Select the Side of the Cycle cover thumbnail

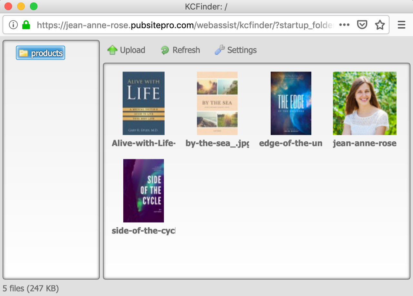(144, 191)
